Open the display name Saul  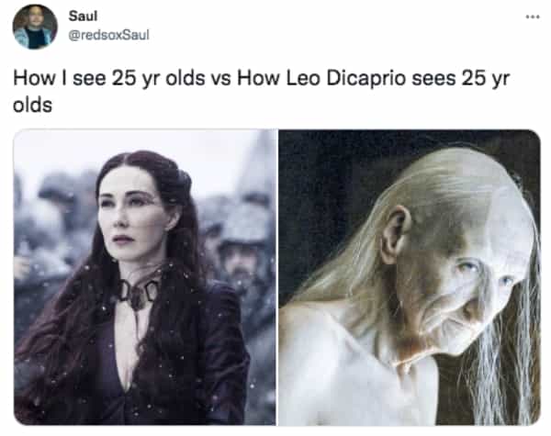83,16
